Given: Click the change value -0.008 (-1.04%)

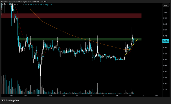Looking at the screenshot, I should (48, 5).
